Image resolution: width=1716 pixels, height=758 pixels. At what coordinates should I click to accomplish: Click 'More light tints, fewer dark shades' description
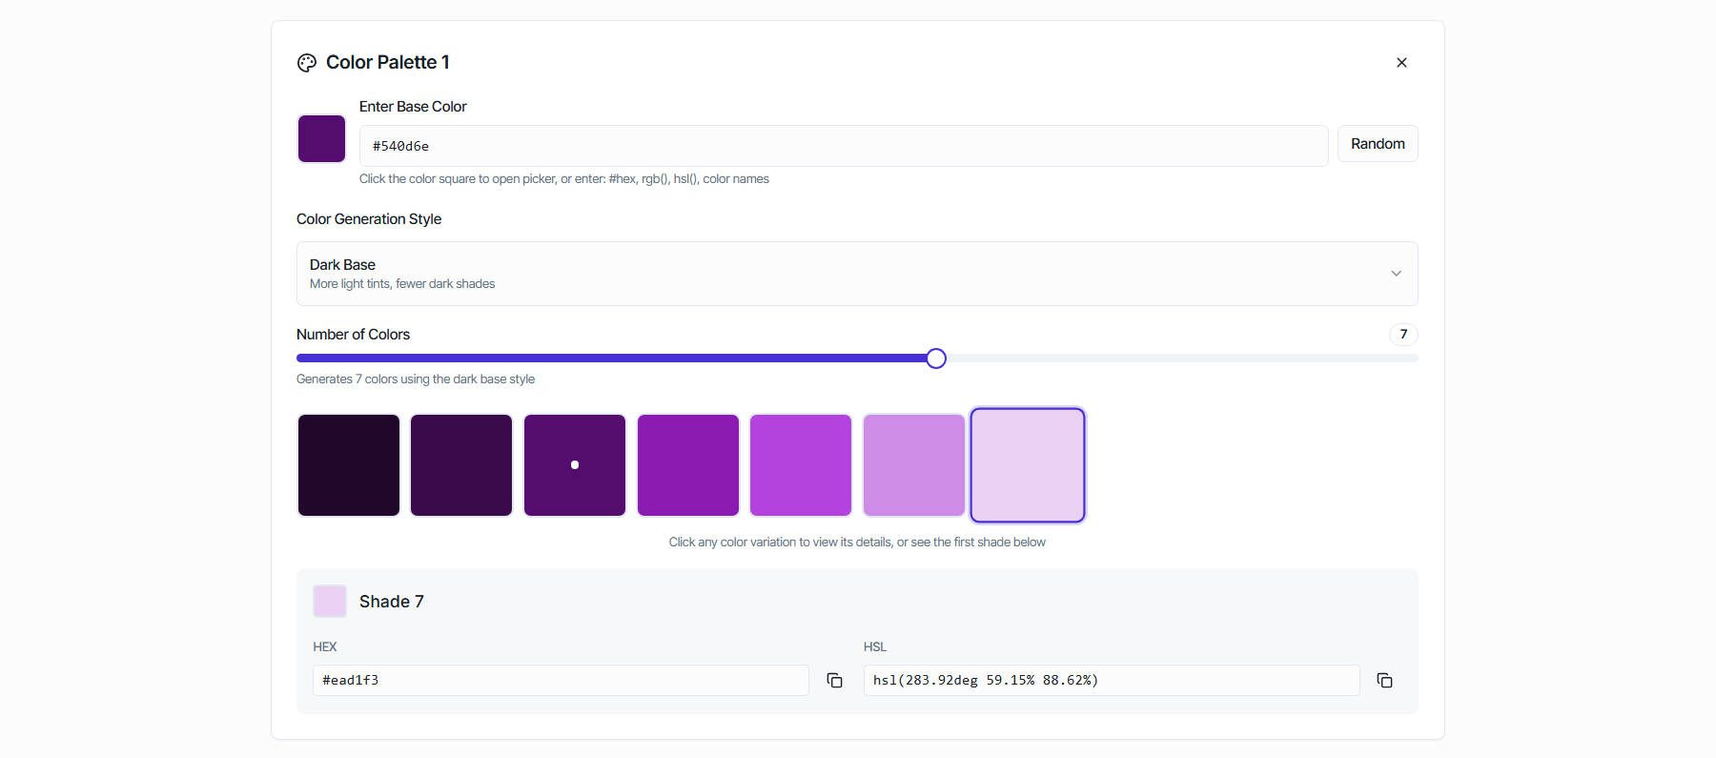[x=402, y=284]
